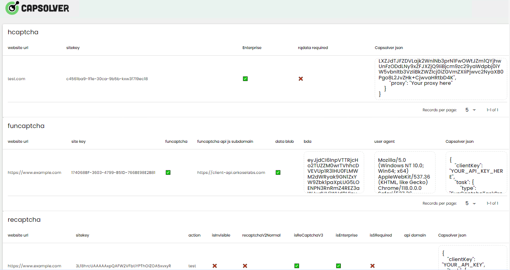The height and width of the screenshot is (270, 510).
Task: Toggle funcaptcha green checkmark for example.com
Action: click(x=168, y=172)
